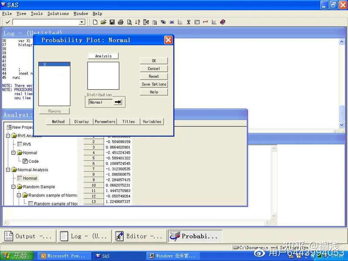Click the Display button
The image size is (348, 261).
coord(81,122)
